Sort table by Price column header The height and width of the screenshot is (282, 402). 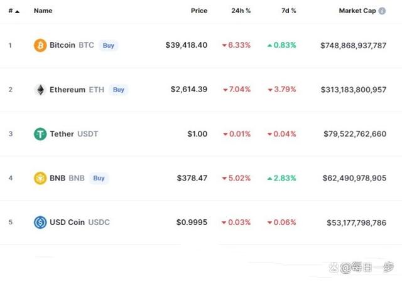[x=199, y=11]
